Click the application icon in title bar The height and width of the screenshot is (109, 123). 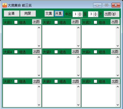tap(5, 5)
